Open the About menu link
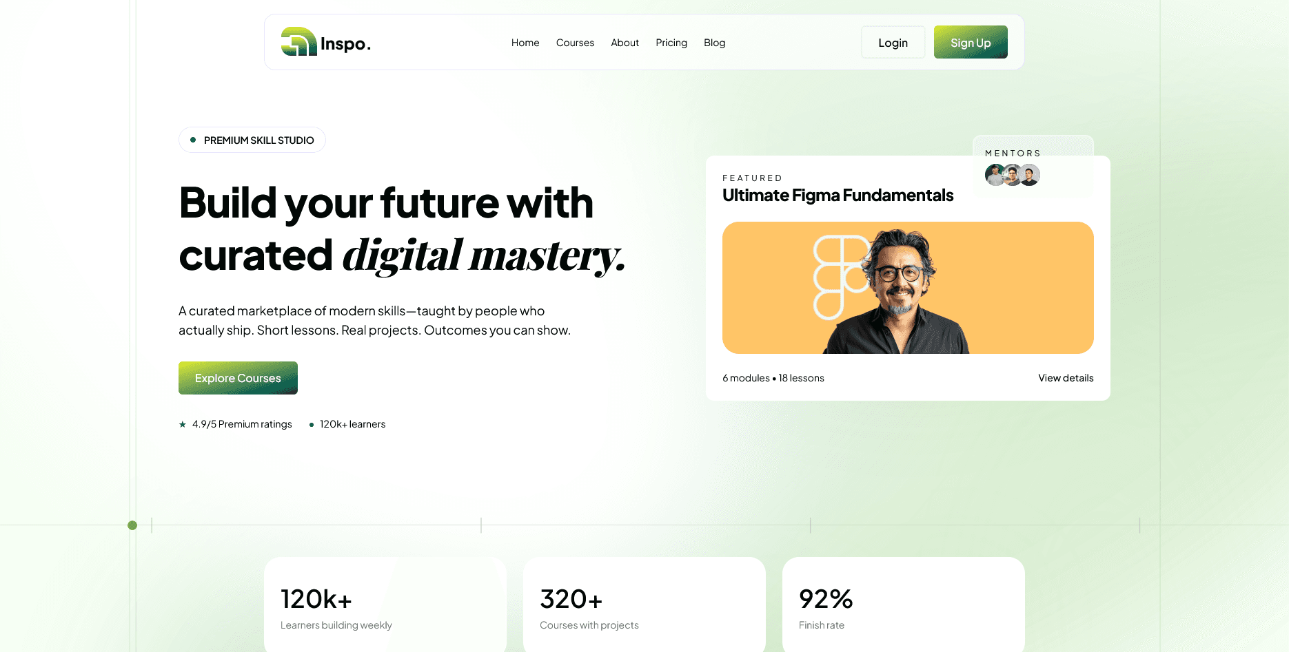Image resolution: width=1289 pixels, height=652 pixels. tap(625, 43)
